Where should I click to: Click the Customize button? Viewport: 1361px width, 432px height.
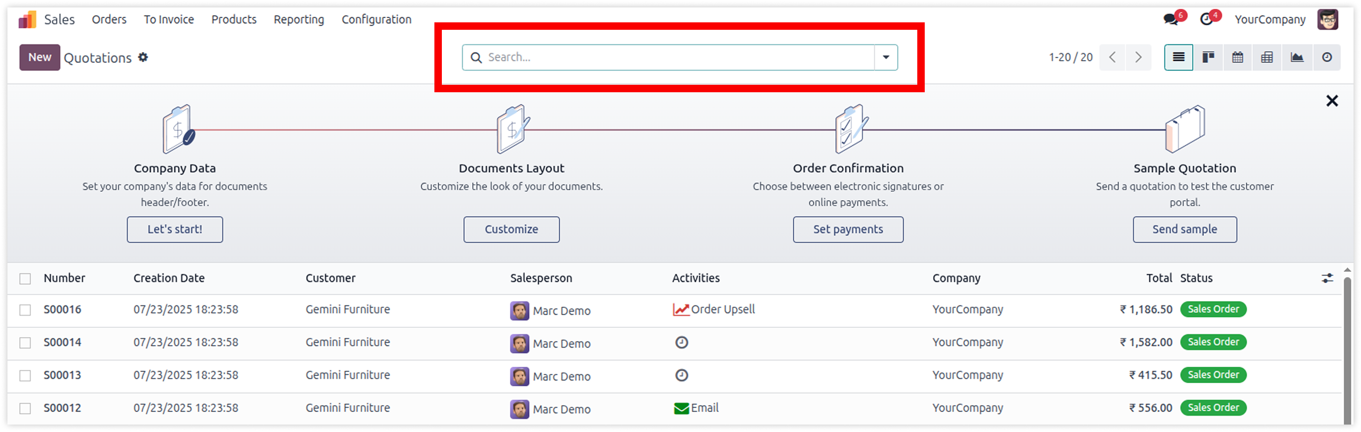pos(511,229)
